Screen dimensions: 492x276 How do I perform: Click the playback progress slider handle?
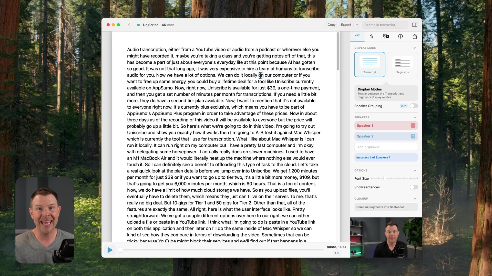(x=120, y=250)
